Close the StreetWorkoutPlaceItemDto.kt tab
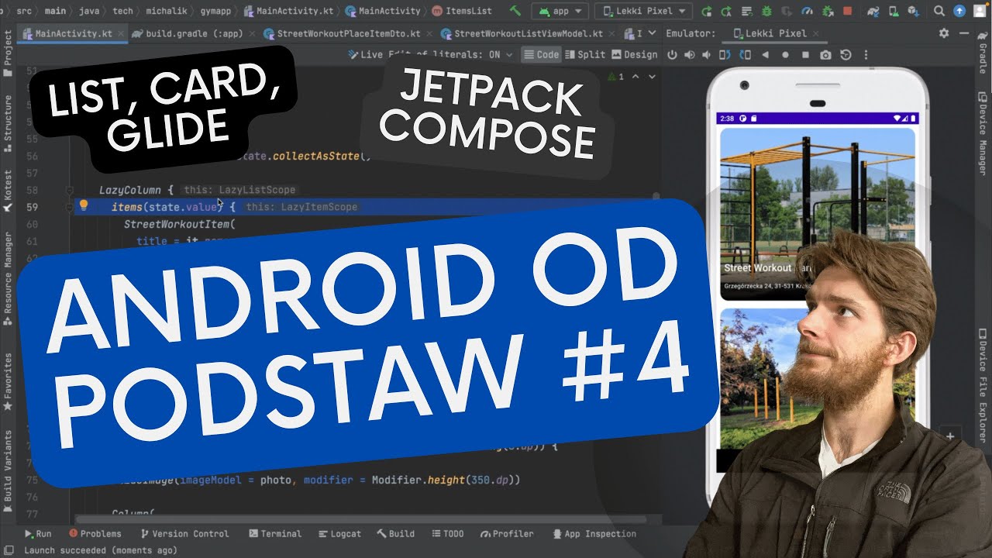 (x=429, y=34)
